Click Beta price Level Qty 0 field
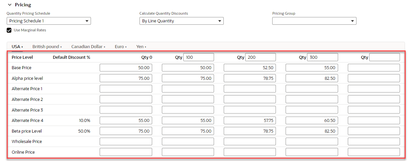The image size is (409, 161). pyautogui.click(x=126, y=131)
